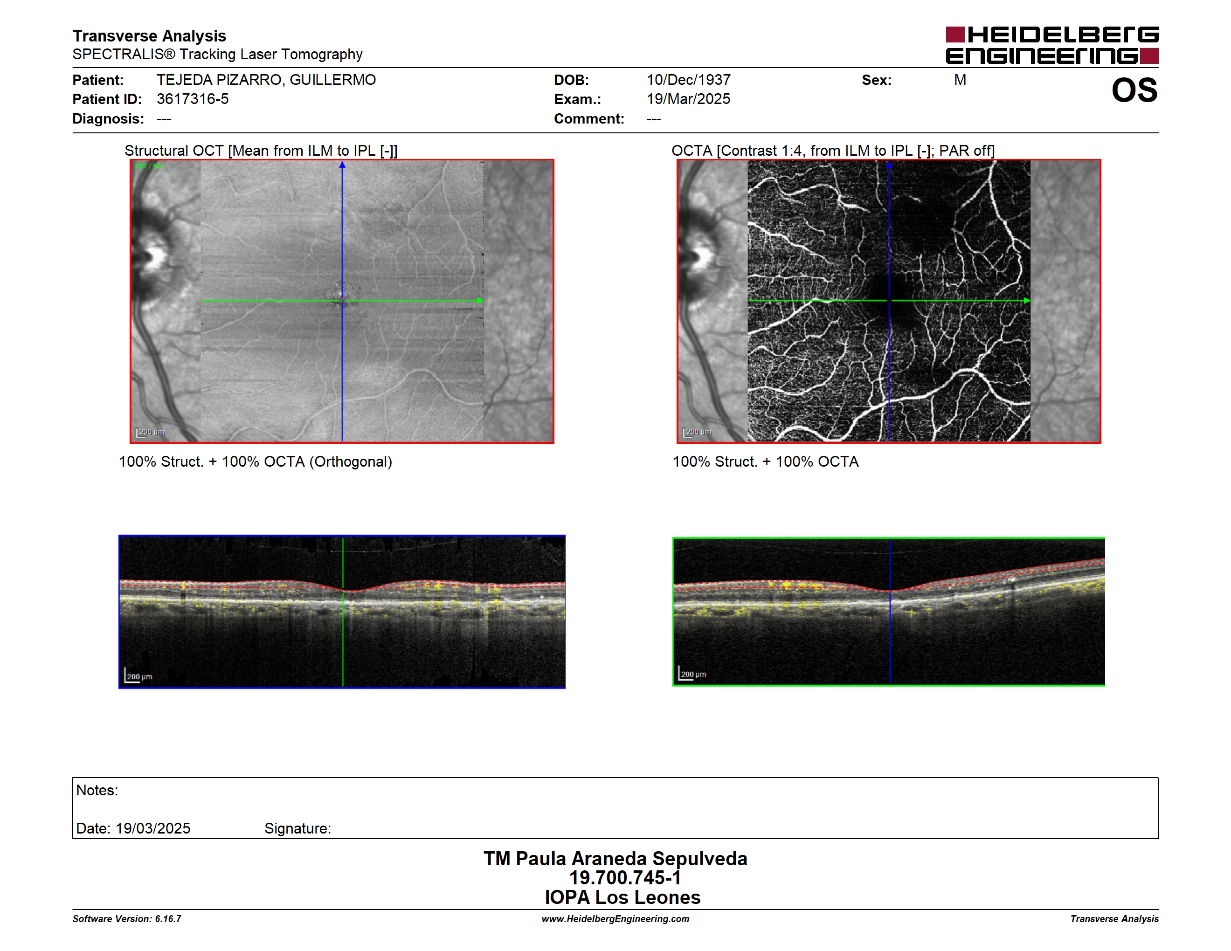Click the 200 µm scale bar in blue-framed B-scan
The image size is (1231, 951).
coord(138,675)
